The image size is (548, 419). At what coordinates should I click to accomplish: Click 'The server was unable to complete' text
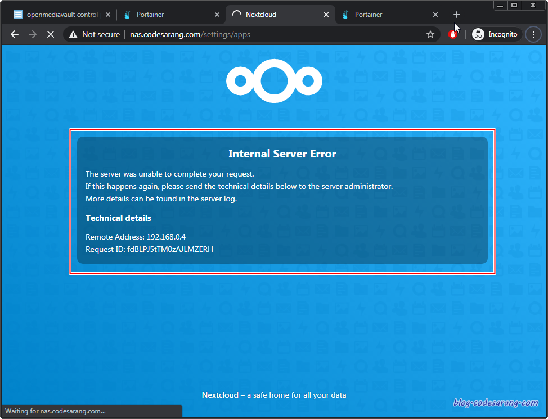(170, 174)
